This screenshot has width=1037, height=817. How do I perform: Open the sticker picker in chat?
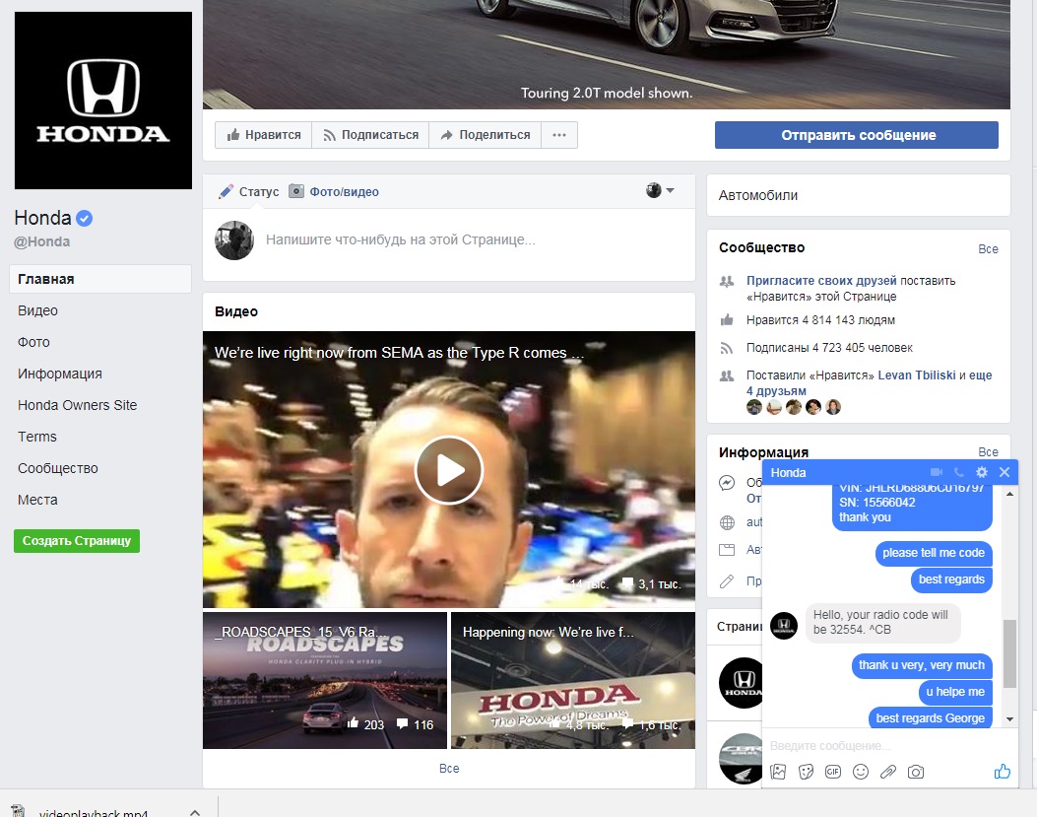806,772
